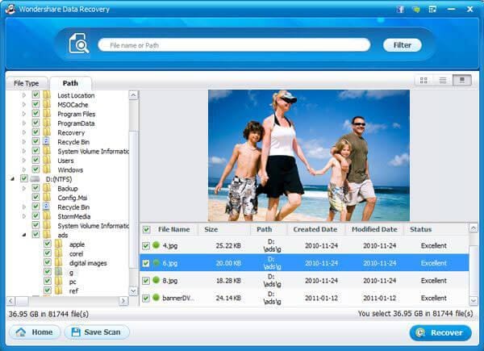Click the MSOCache folder icon
Screen dimensions: 484x351
pos(47,104)
